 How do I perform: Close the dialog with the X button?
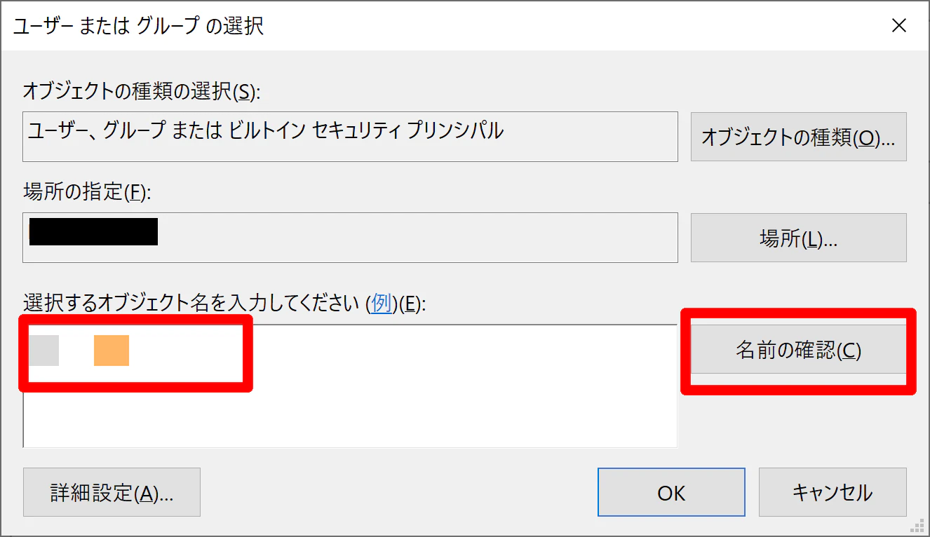point(899,25)
